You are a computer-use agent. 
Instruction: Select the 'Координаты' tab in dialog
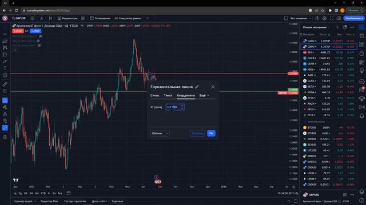[x=185, y=95]
